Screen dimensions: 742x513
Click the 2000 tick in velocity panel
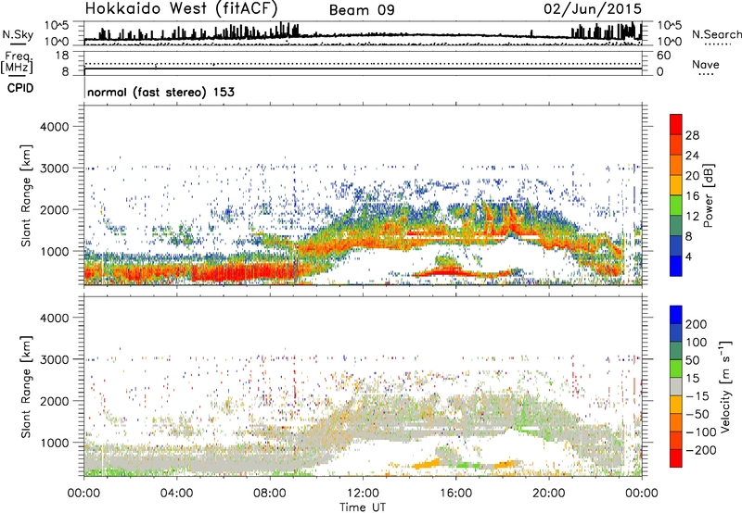(x=54, y=401)
